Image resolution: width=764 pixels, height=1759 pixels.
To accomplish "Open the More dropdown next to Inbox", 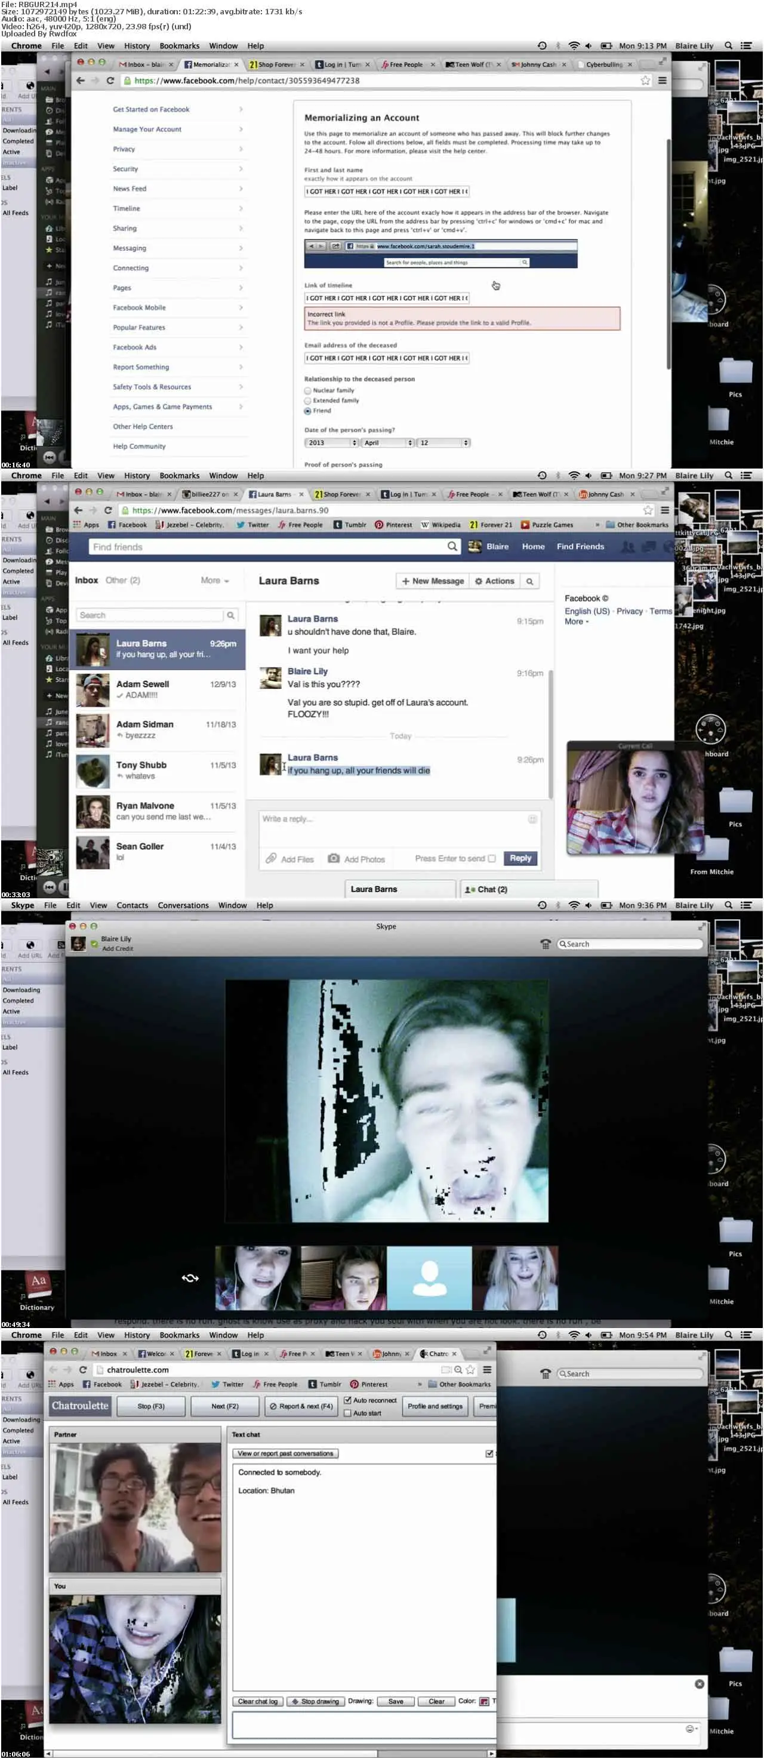I will pos(215,580).
